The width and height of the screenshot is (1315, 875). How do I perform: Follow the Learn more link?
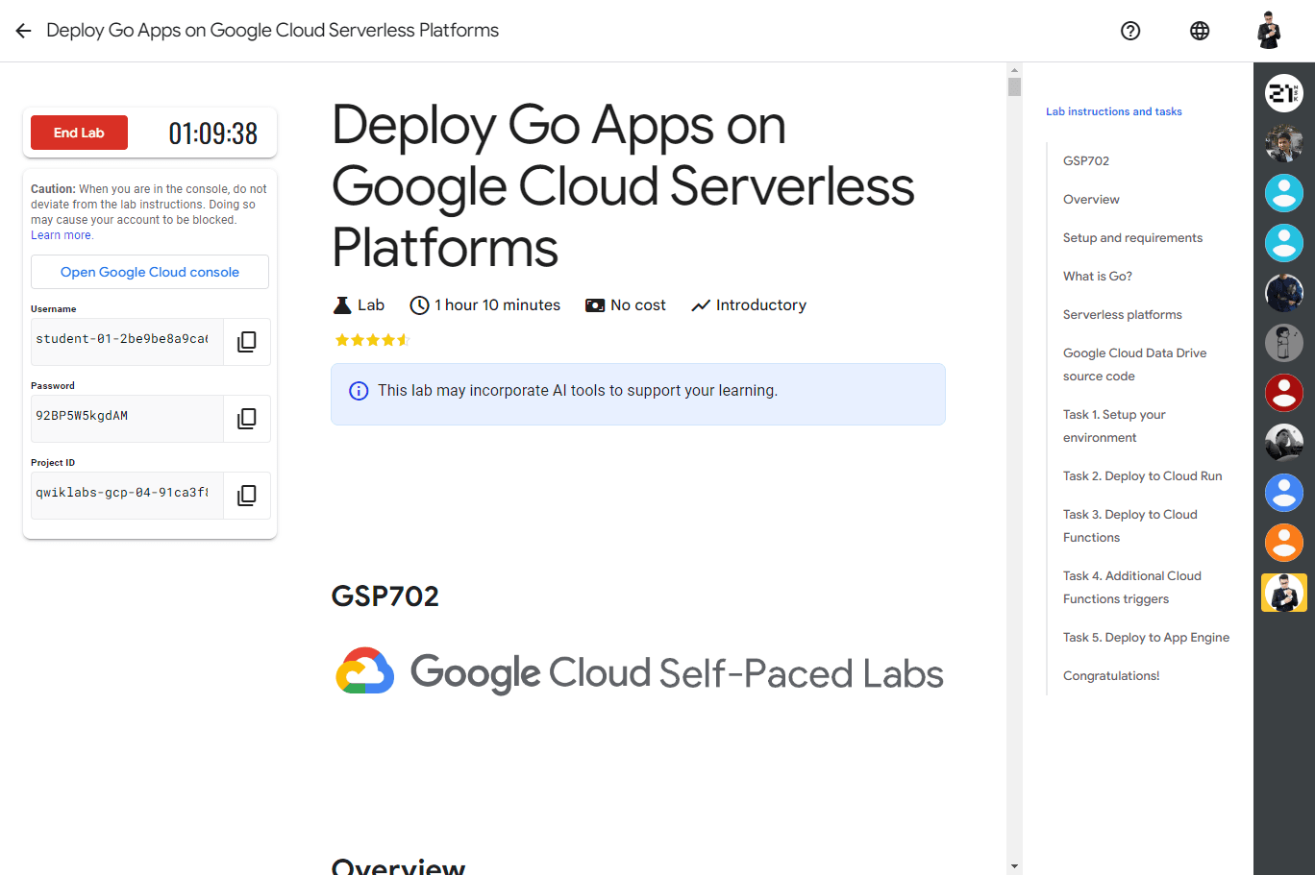point(62,235)
